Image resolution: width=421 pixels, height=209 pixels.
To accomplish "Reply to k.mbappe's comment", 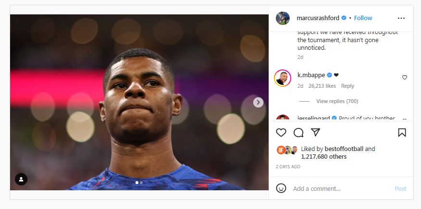I will [x=347, y=86].
